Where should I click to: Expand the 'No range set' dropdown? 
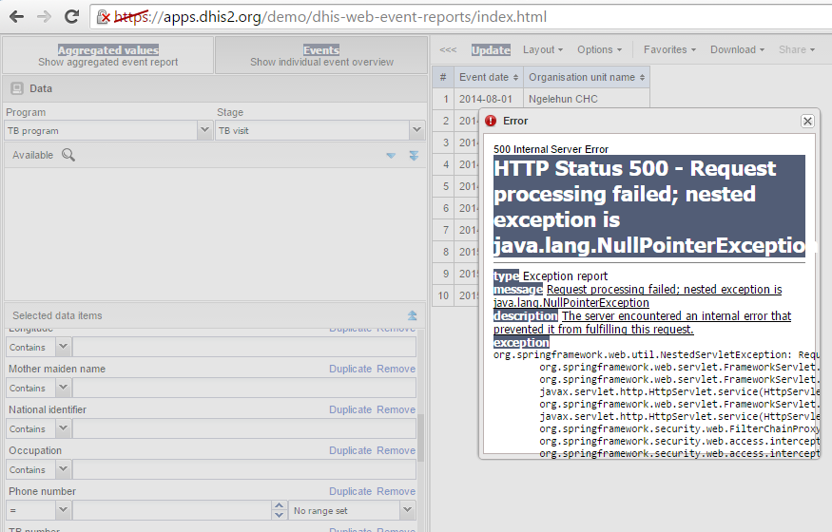407,510
